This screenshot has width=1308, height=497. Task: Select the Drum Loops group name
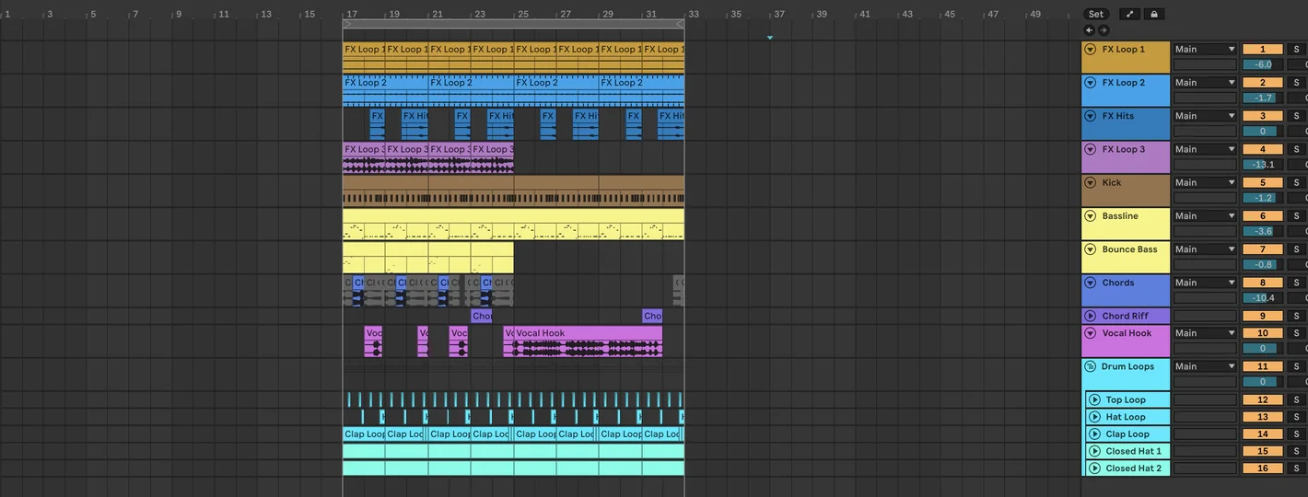[1127, 366]
